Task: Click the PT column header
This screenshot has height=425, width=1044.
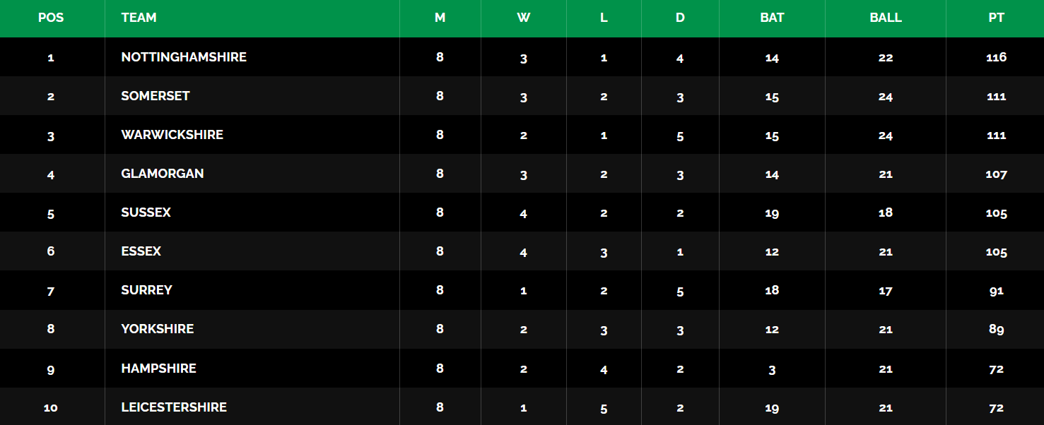Action: (x=996, y=18)
